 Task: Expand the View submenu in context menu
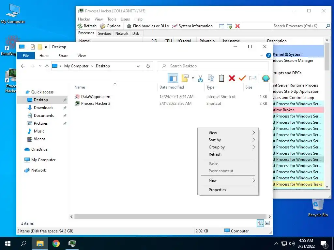pos(228,133)
